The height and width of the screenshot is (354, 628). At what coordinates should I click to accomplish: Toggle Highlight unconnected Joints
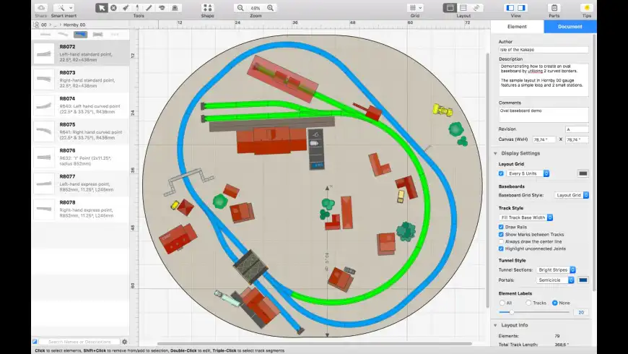(501, 249)
